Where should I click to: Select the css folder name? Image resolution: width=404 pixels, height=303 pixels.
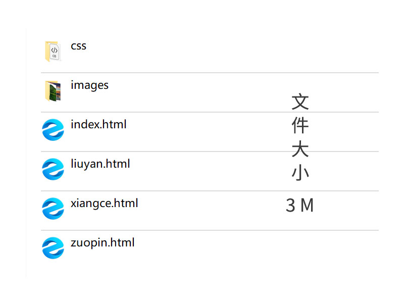point(78,46)
